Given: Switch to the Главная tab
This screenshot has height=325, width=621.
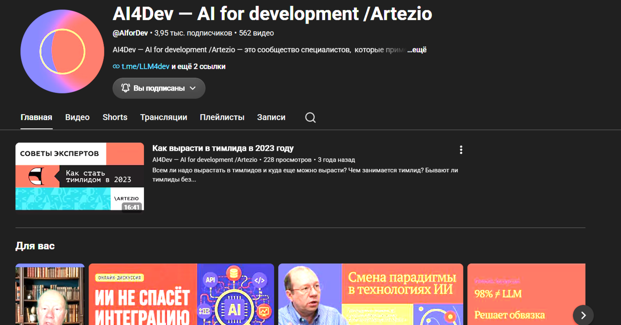Looking at the screenshot, I should 37,117.
